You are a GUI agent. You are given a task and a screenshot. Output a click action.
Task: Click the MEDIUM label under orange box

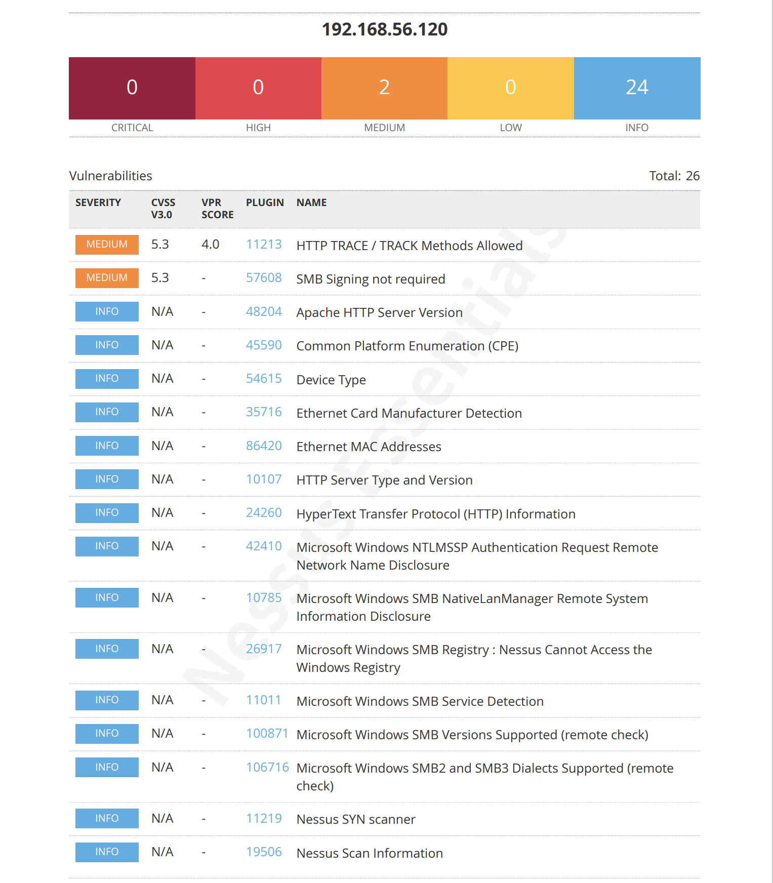(384, 128)
